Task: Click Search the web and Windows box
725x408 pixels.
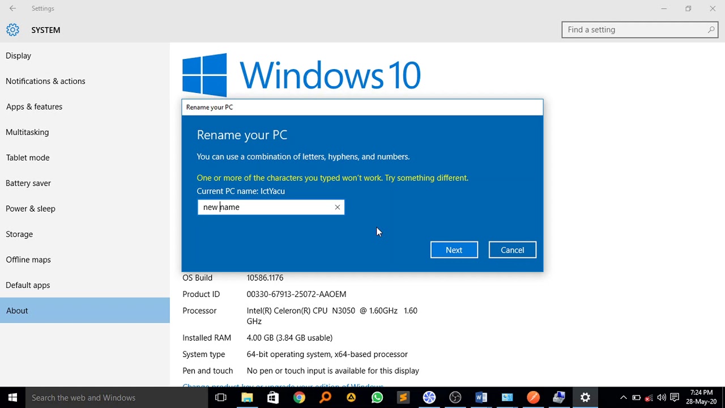Action: point(117,398)
